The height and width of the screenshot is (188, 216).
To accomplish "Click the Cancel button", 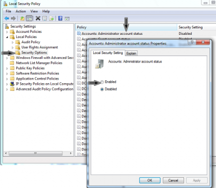I will [173, 180].
